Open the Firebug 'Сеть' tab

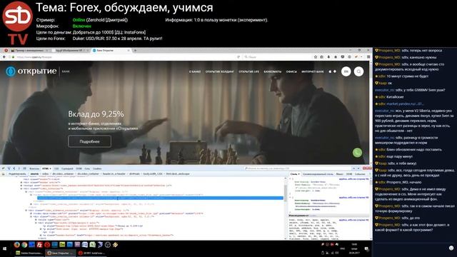point(87,168)
